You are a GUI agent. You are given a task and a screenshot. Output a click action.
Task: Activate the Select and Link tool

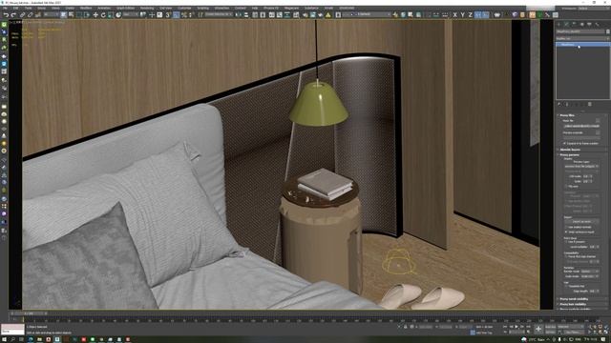pos(23,15)
